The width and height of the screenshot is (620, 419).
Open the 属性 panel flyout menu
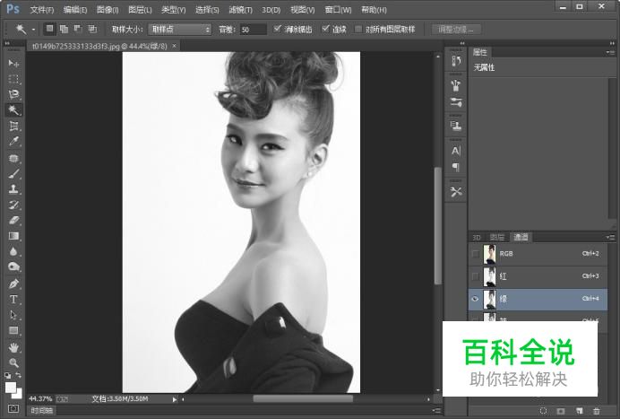610,52
